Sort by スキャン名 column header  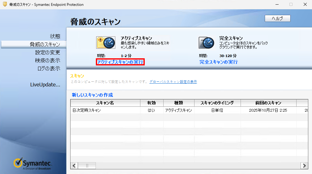[x=105, y=103]
